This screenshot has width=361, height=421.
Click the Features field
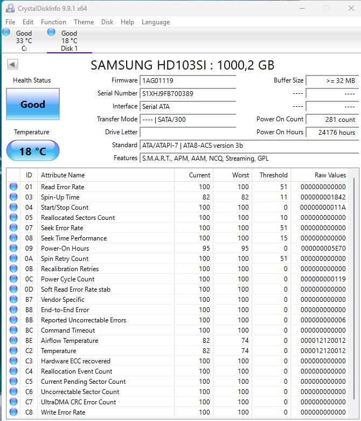249,158
